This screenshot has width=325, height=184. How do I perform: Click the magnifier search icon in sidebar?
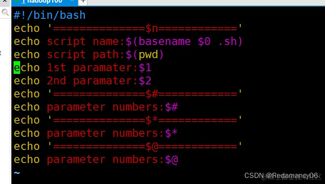[x=5, y=12]
